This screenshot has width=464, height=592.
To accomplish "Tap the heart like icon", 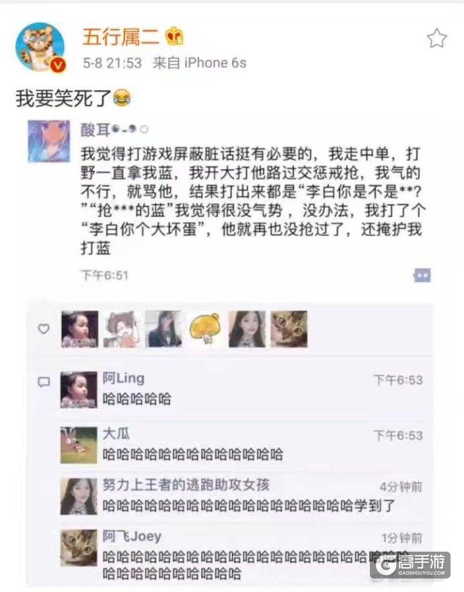I will 44,329.
